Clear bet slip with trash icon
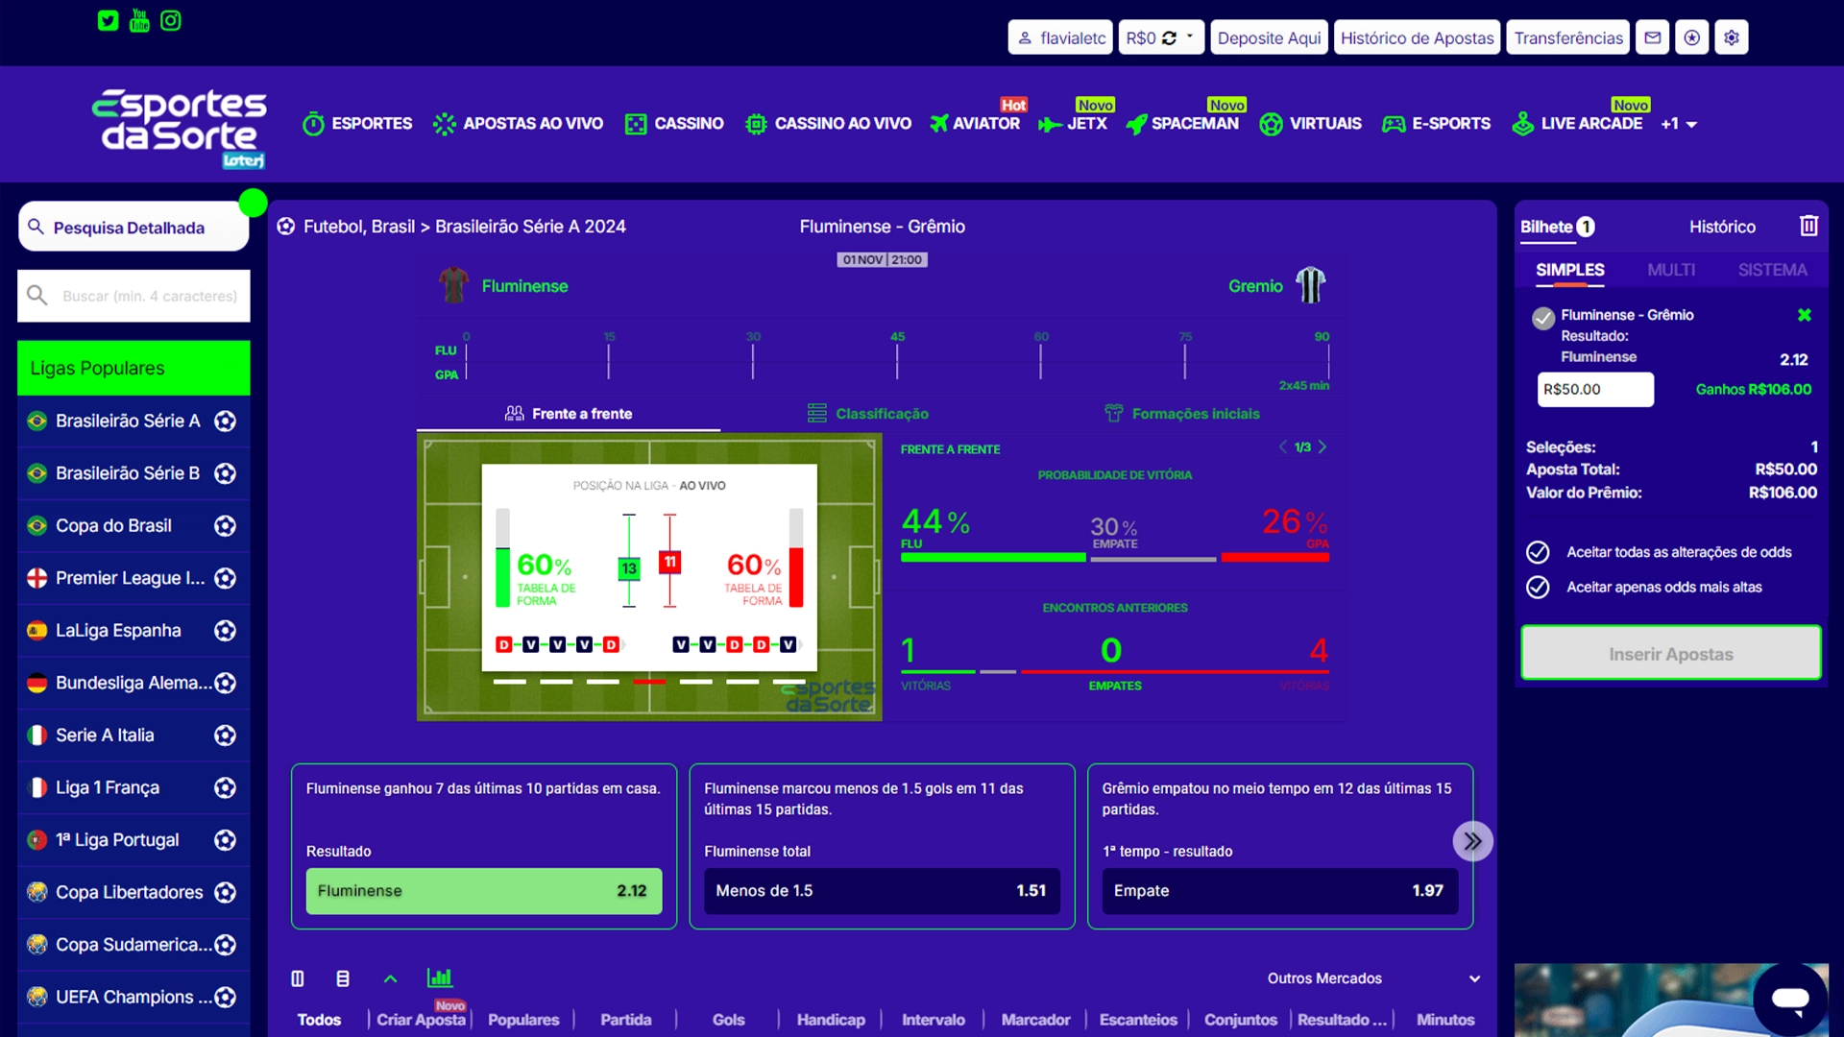This screenshot has width=1844, height=1037. 1808,226
